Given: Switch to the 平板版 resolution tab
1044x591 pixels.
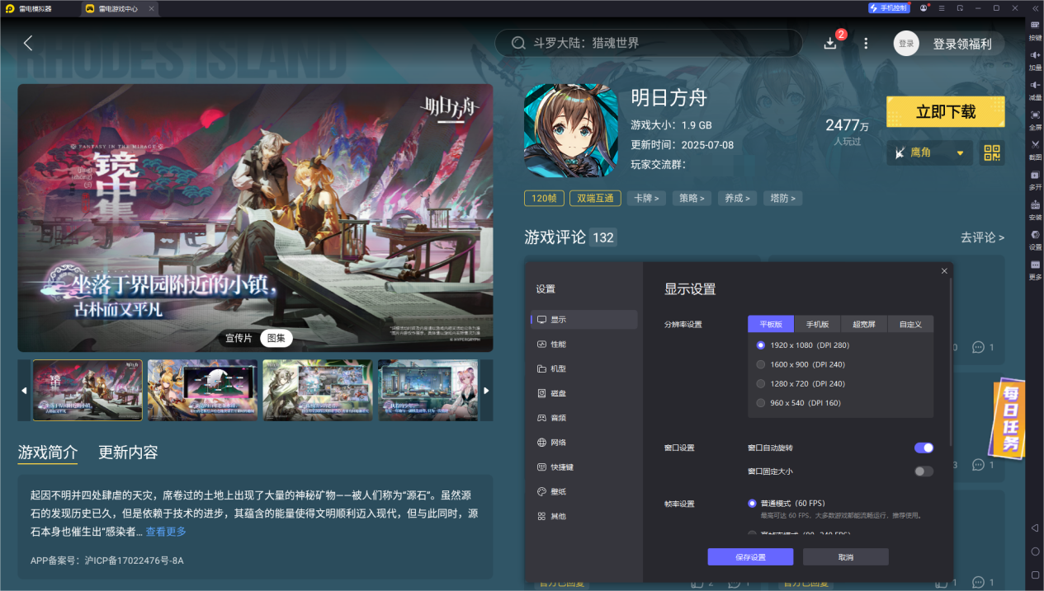Looking at the screenshot, I should point(771,324).
